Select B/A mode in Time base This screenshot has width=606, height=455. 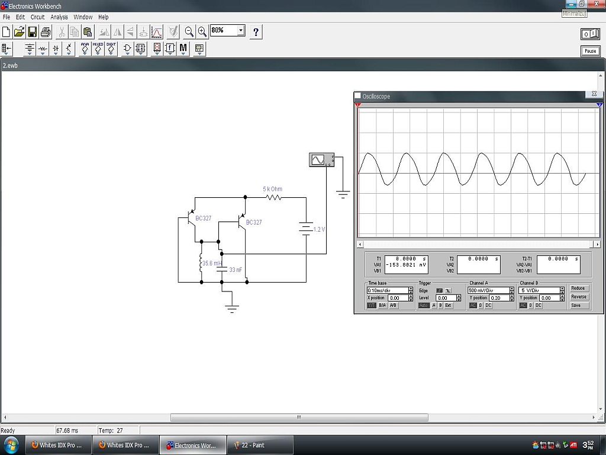click(x=383, y=306)
